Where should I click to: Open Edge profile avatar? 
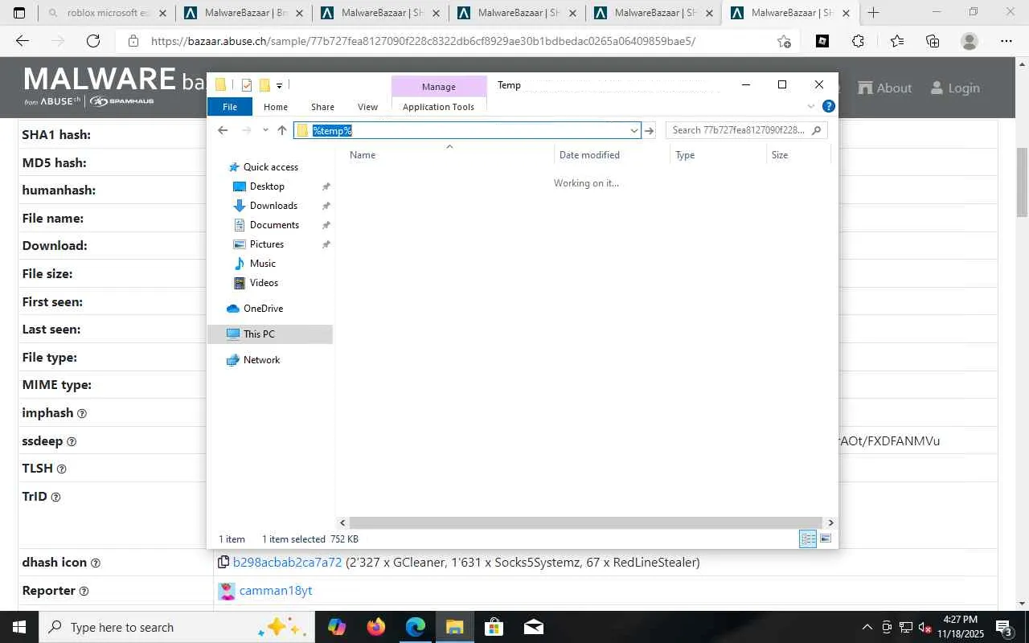click(x=970, y=41)
